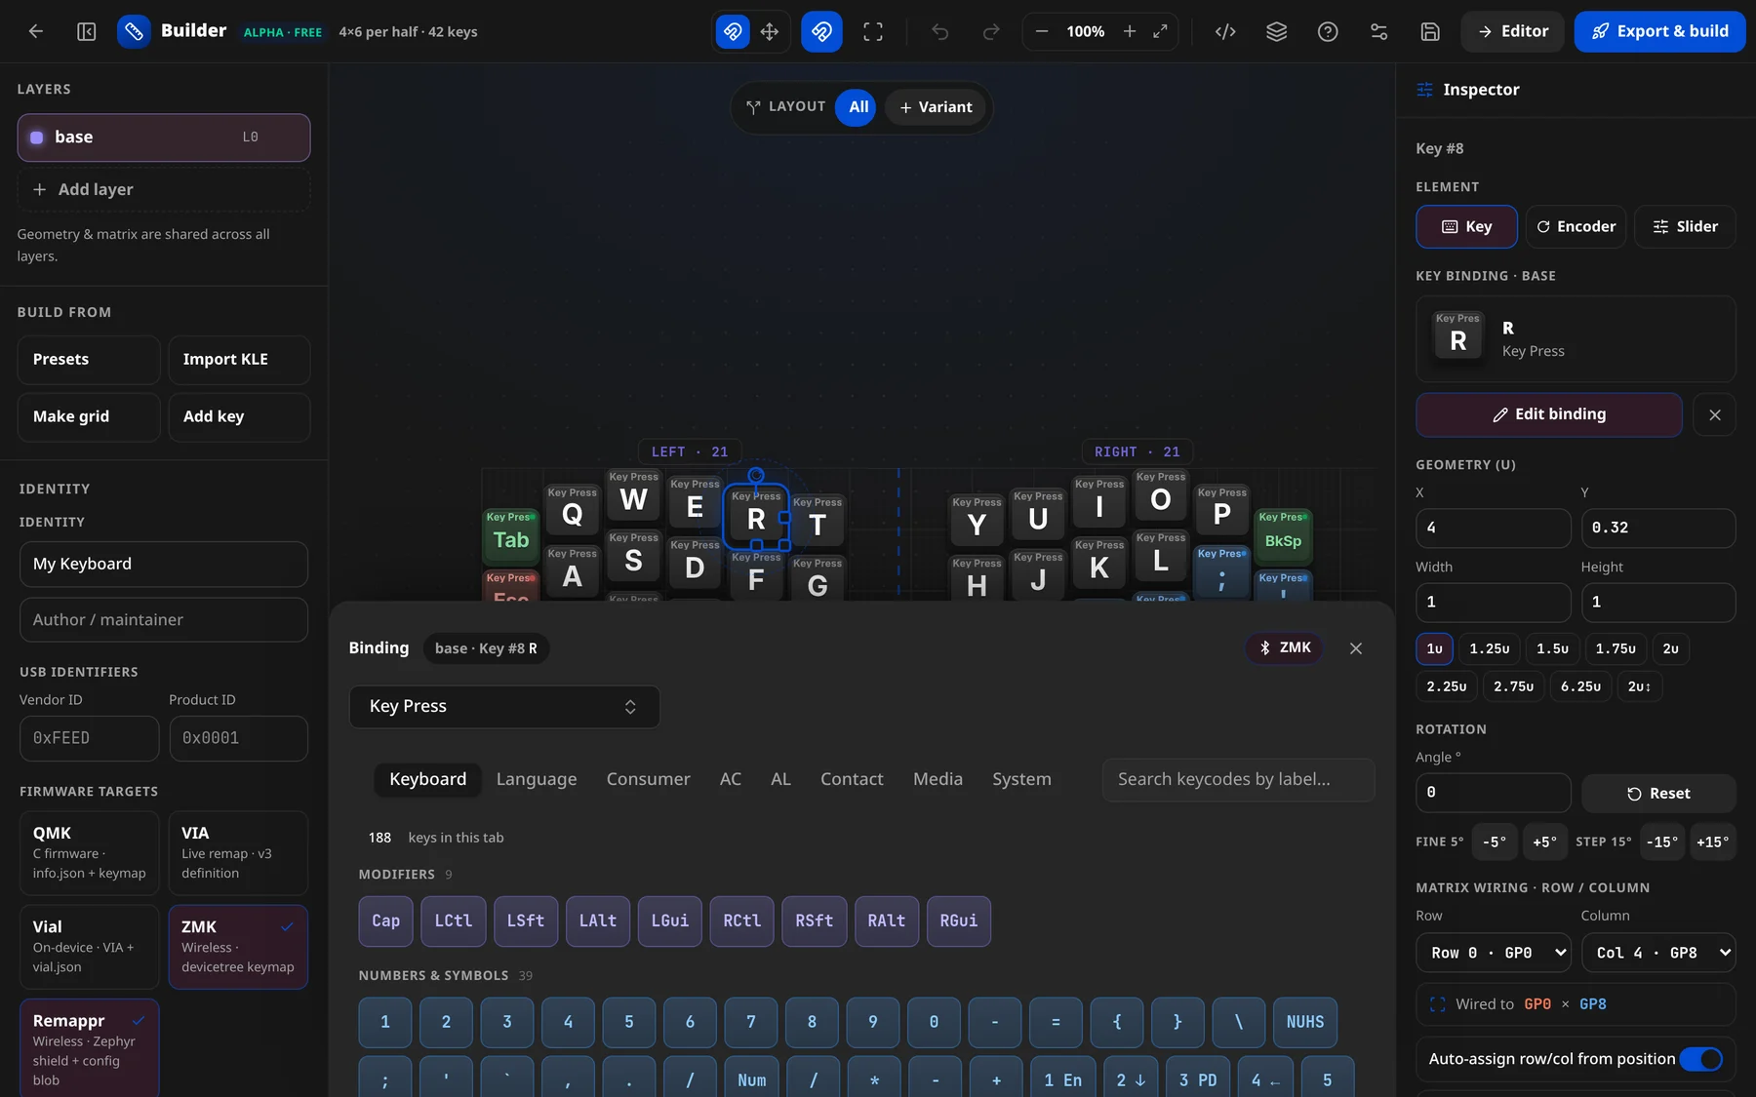
Task: Click the LAYOUT branch icon
Action: 753,107
